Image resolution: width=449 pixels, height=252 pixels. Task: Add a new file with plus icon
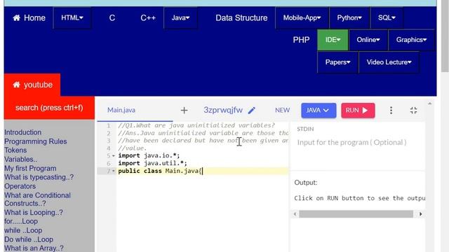(x=184, y=111)
